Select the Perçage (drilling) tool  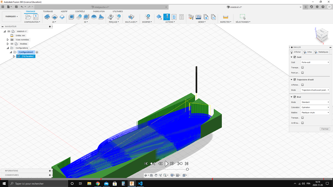coord(111,17)
